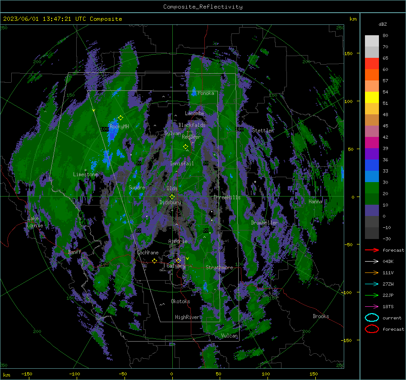406x380 pixels.
Task: Select the orange 111V arrow icon
Action: 372,272
